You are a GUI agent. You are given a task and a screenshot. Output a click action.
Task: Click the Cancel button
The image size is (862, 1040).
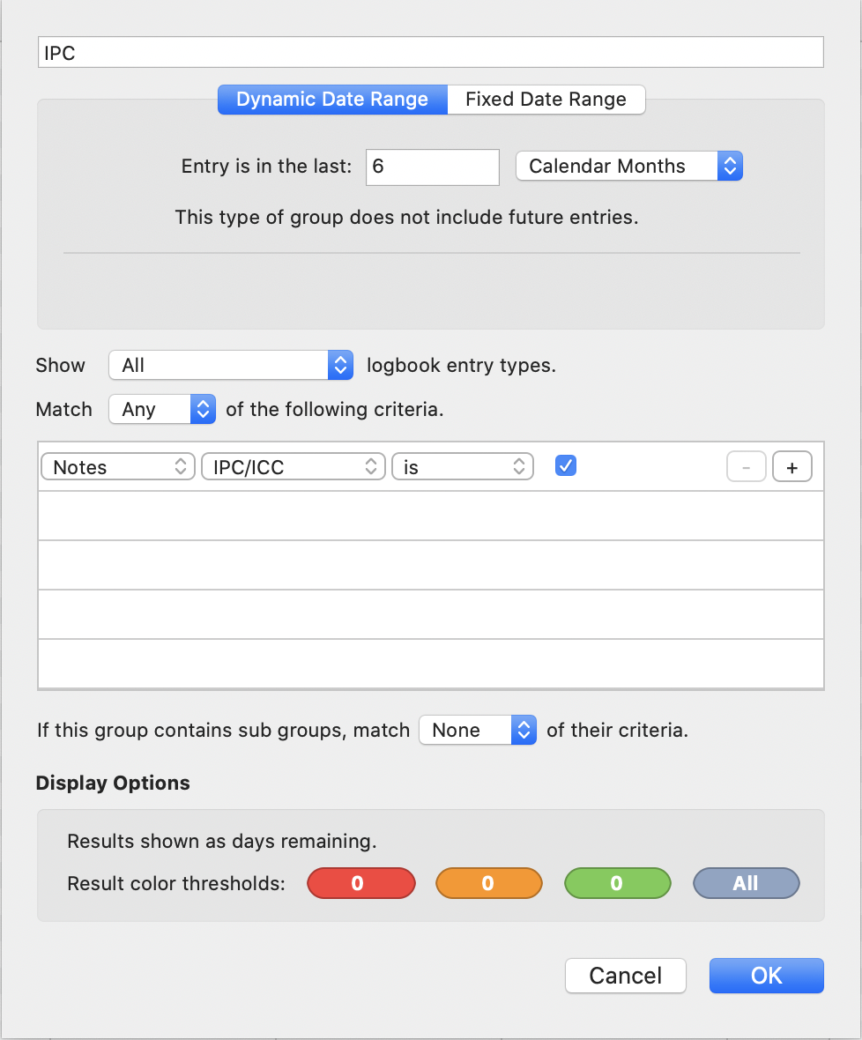pos(625,976)
